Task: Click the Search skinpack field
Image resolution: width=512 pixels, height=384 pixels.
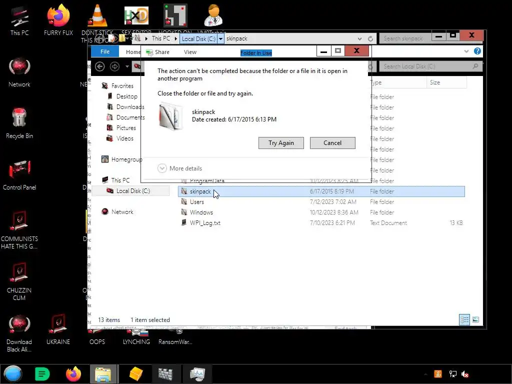Action: click(405, 38)
